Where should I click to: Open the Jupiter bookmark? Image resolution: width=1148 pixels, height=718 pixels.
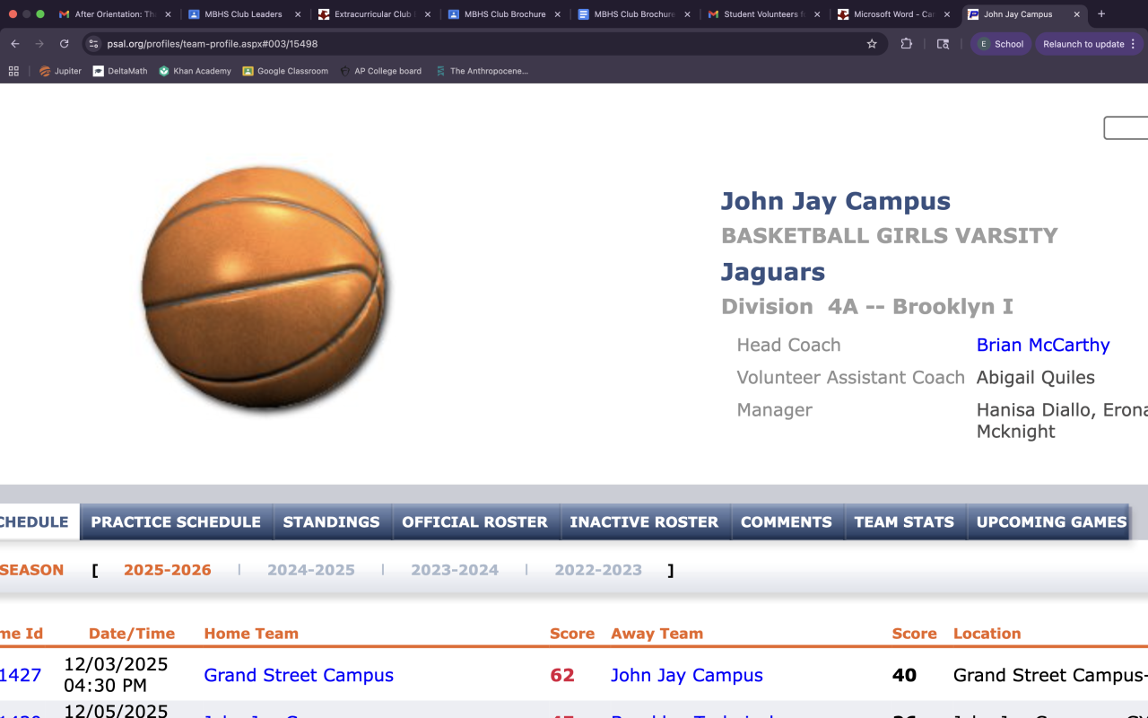coord(60,71)
